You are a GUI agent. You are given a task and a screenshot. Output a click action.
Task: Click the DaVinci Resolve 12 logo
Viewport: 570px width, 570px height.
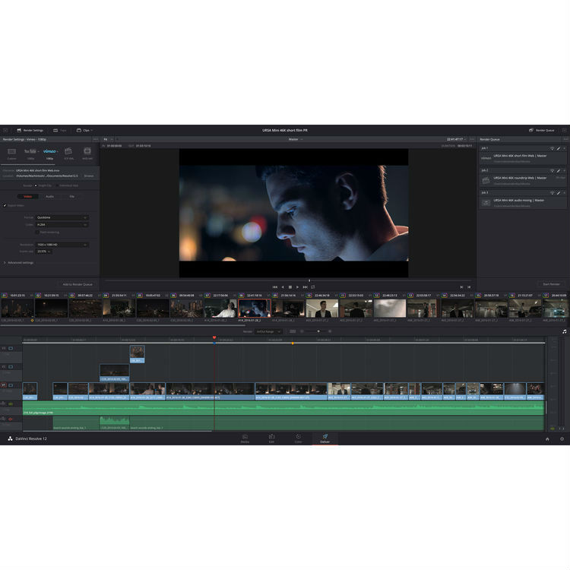tap(10, 439)
